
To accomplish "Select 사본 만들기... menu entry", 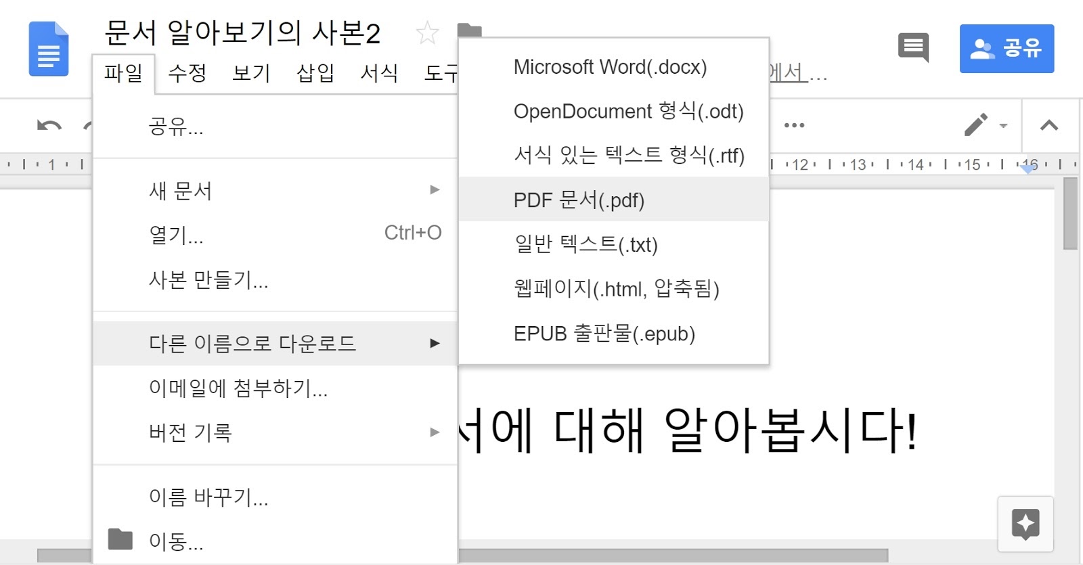I will 275,279.
